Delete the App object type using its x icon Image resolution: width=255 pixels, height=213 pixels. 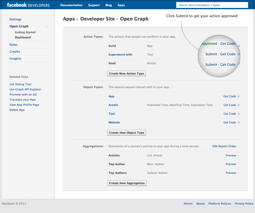239,97
